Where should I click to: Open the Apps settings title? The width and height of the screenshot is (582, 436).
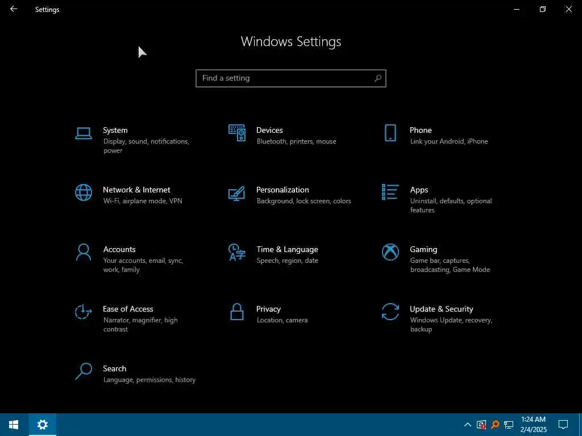[419, 190]
